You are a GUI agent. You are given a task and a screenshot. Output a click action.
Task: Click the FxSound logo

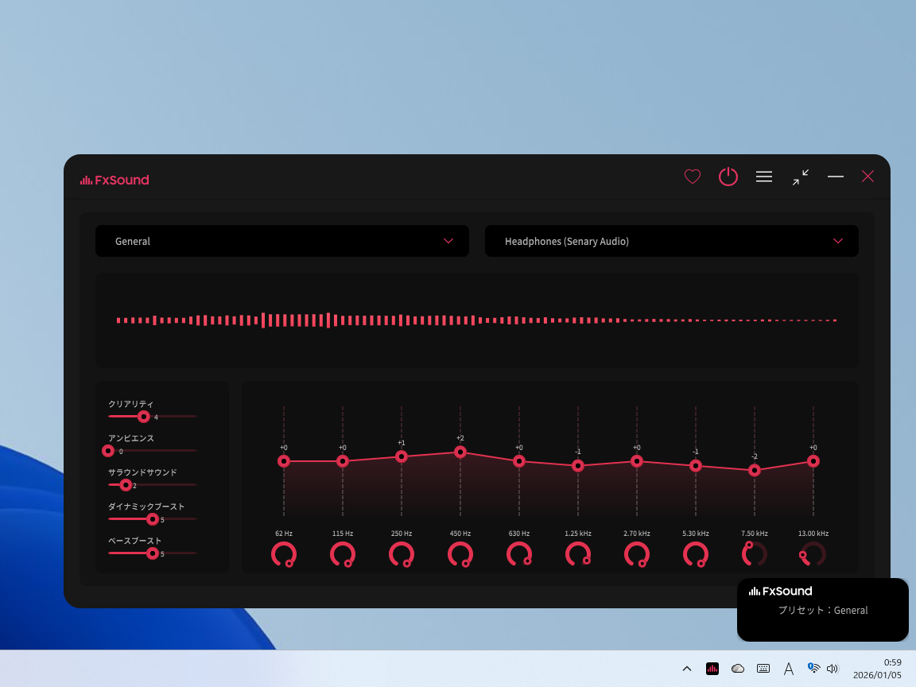pos(114,180)
